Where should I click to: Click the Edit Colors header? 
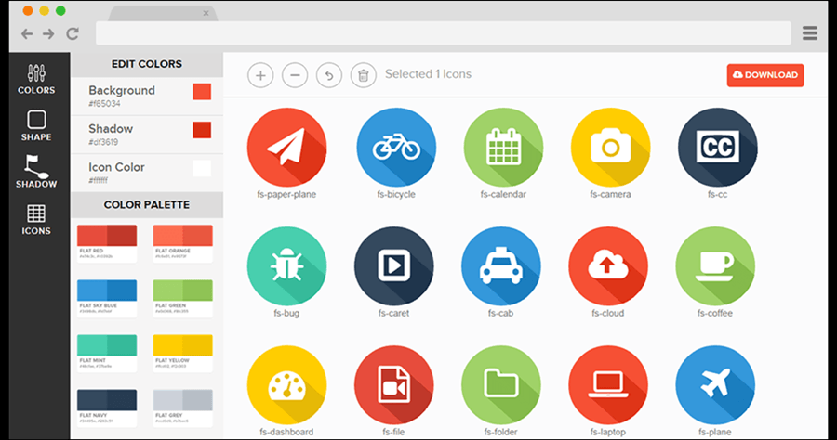click(147, 64)
